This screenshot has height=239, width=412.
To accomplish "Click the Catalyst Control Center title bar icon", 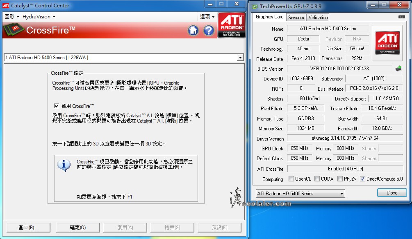I will [5, 5].
